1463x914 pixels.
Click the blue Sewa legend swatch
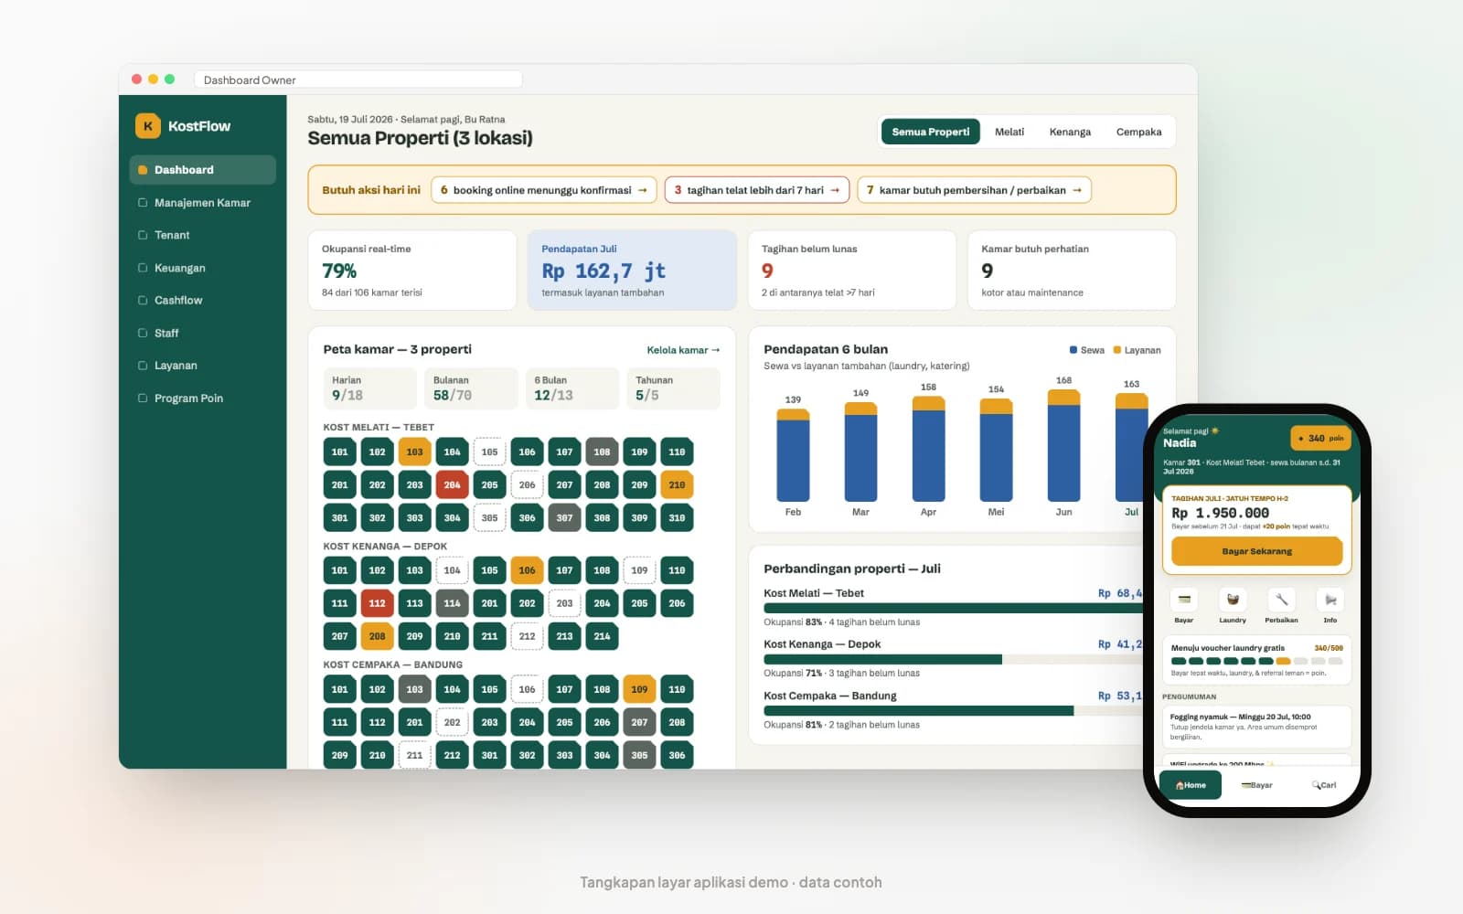coord(1073,350)
